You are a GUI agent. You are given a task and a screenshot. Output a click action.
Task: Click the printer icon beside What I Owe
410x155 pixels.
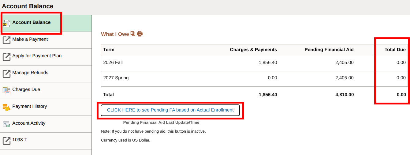(x=140, y=34)
